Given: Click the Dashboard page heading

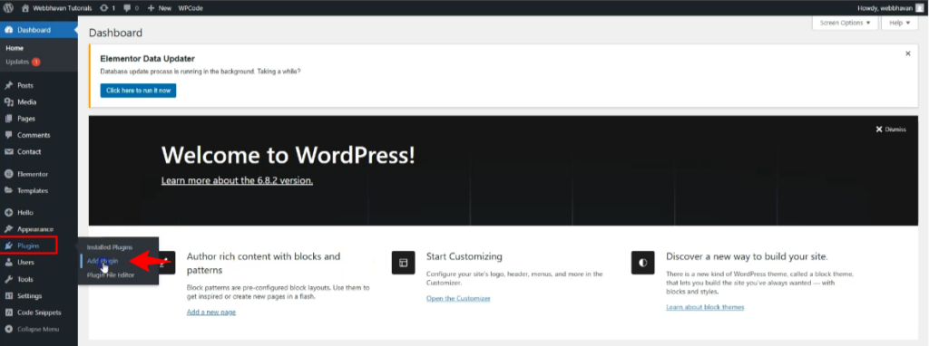Looking at the screenshot, I should [115, 34].
